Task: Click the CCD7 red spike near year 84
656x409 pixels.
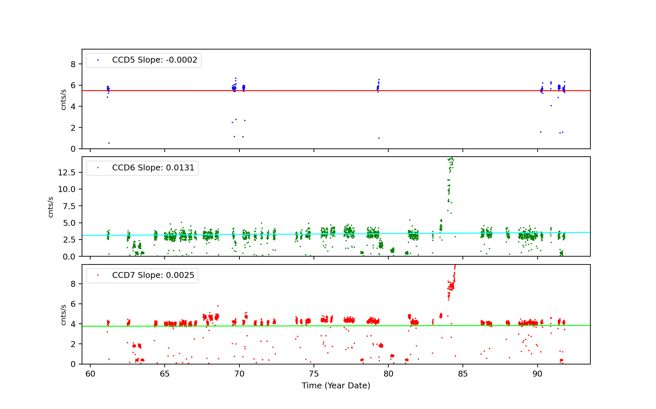Action: coord(452,284)
